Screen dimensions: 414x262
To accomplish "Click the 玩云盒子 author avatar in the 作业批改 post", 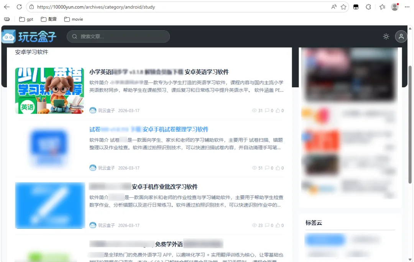I will click(x=93, y=225).
